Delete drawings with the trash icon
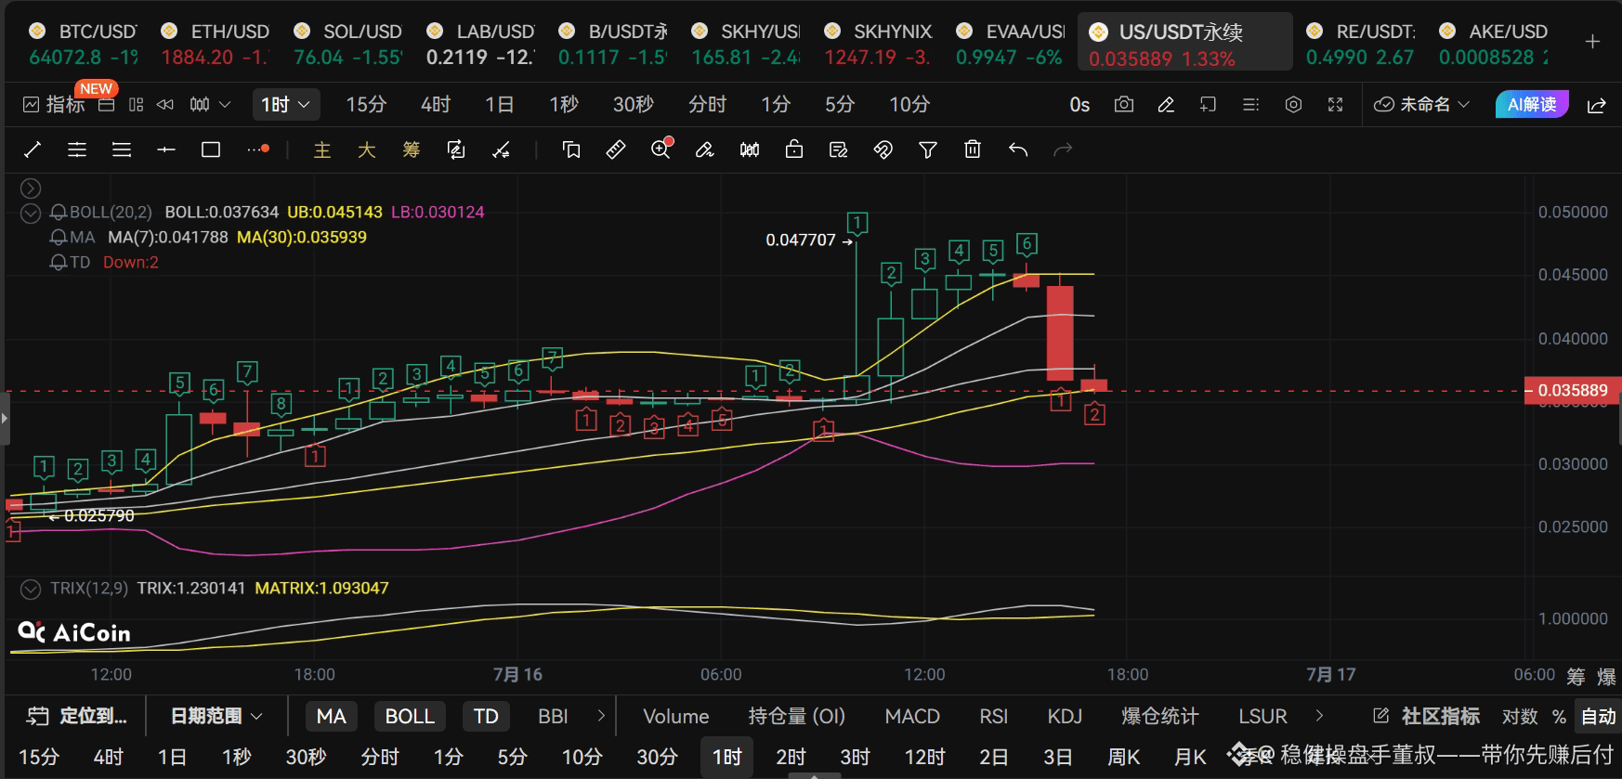Screen dimensions: 1622x779 [973, 149]
